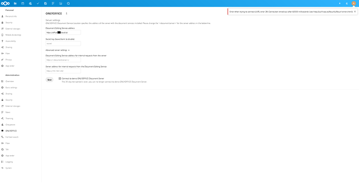Image resolution: width=359 pixels, height=183 pixels.
Task: Dismiss the cURL error notification
Action: pyautogui.click(x=355, y=12)
